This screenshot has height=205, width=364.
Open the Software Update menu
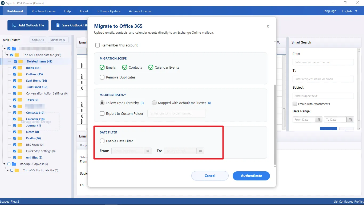108,11
